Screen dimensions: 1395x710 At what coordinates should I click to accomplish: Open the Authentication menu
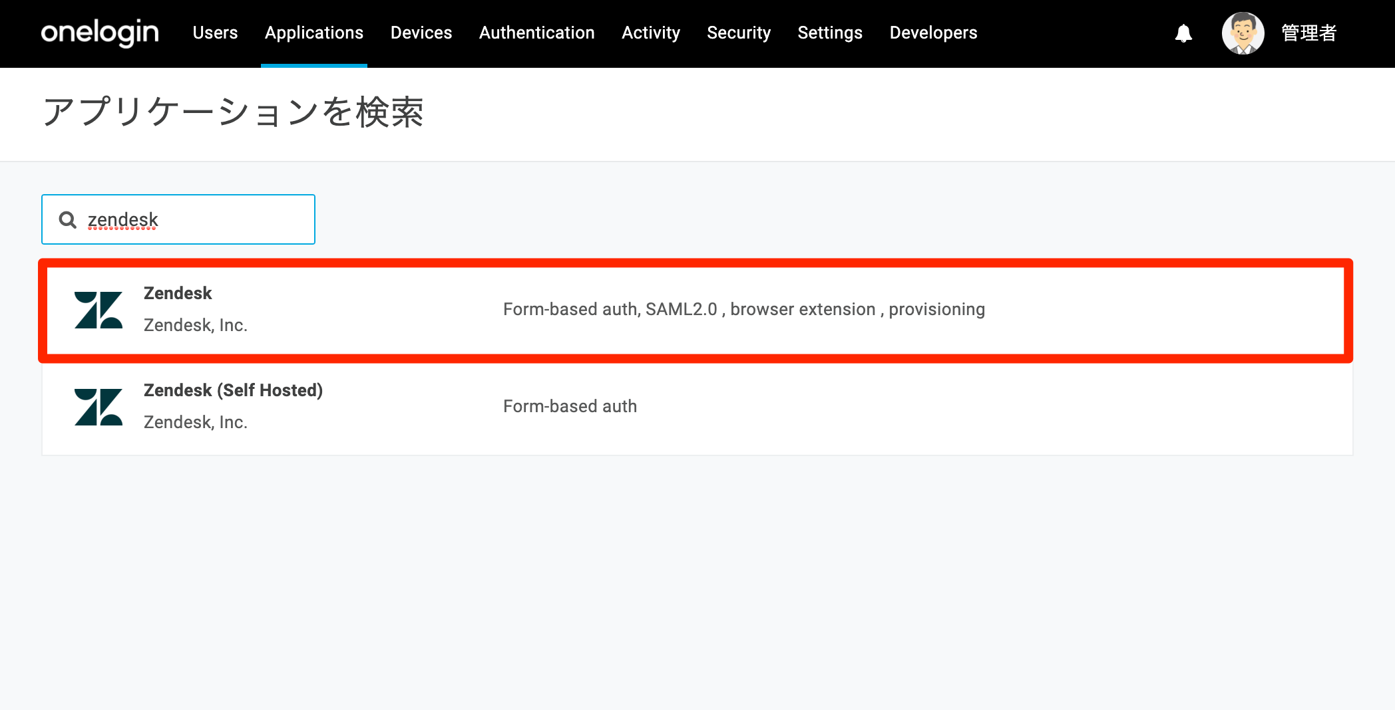(x=537, y=33)
